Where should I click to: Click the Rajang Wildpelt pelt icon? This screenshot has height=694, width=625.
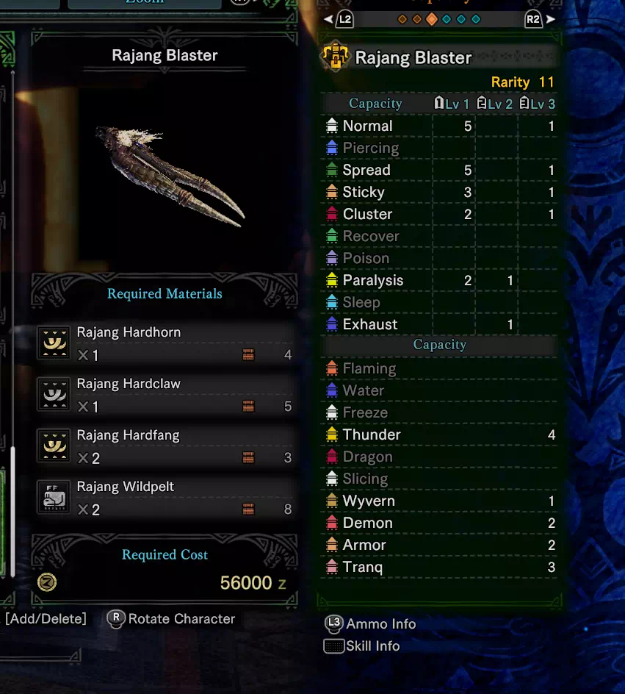54,496
